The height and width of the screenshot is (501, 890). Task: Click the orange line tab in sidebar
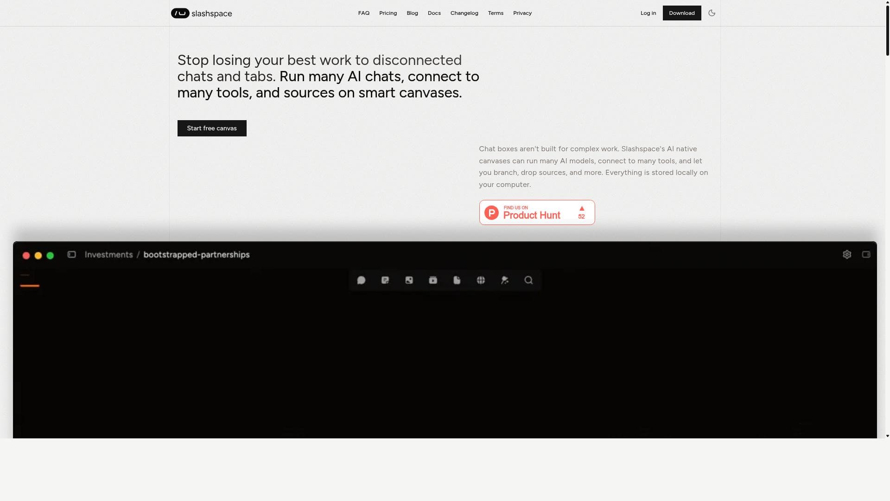click(30, 286)
